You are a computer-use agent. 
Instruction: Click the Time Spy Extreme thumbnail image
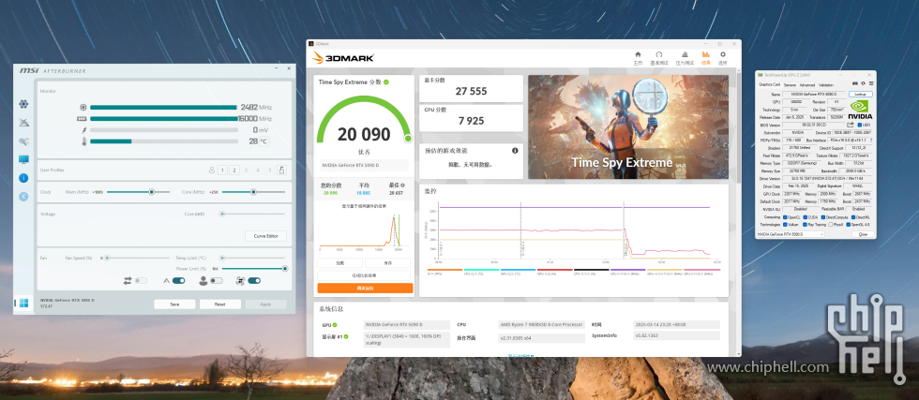click(x=627, y=126)
